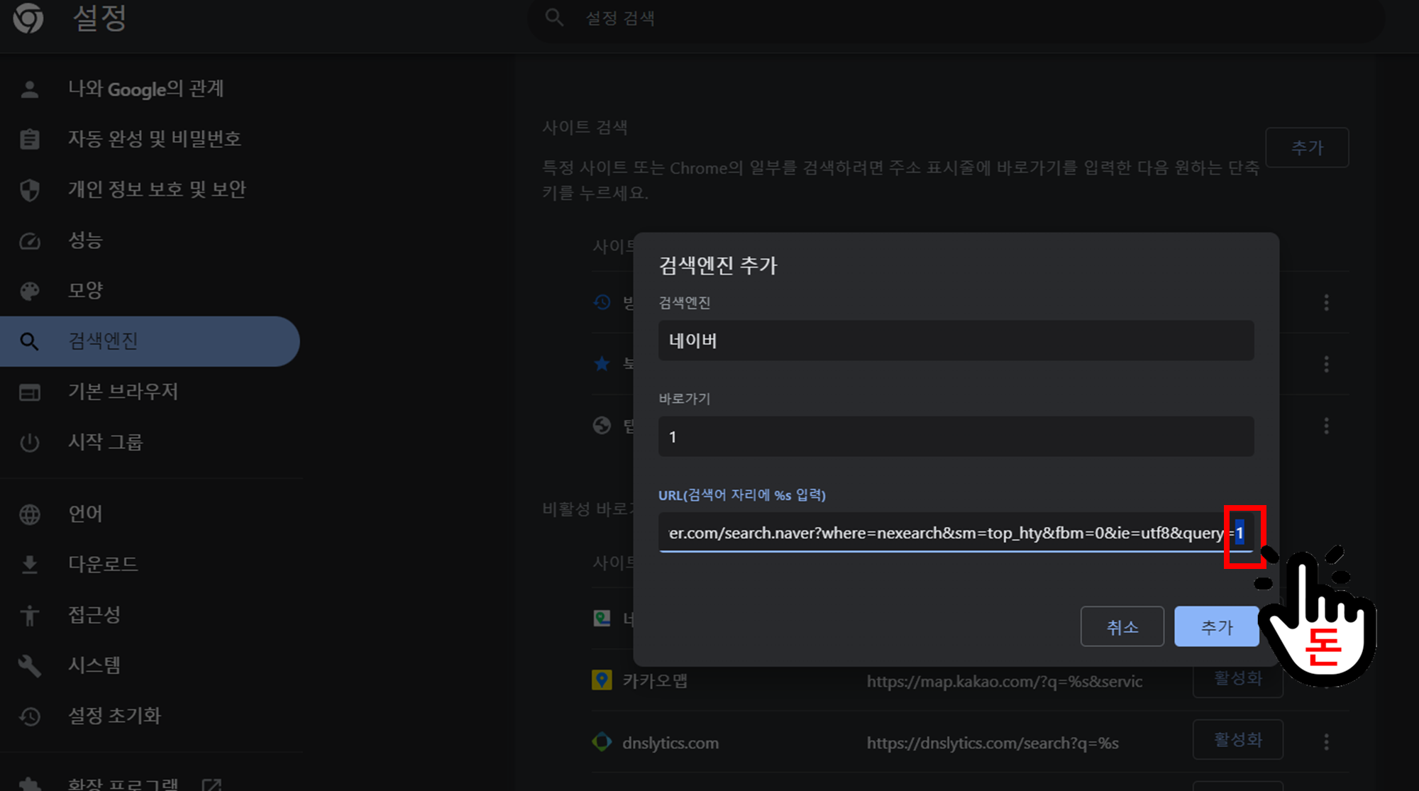Focus the 설정 검색 search field
Screen dimensions: 1419x791
[x=956, y=18]
